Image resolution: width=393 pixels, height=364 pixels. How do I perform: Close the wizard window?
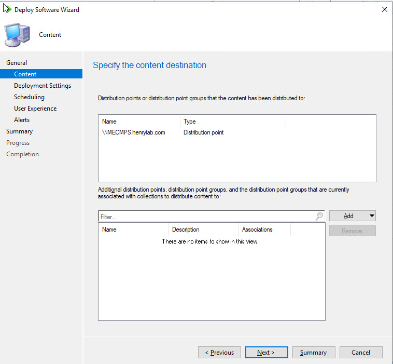[384, 9]
